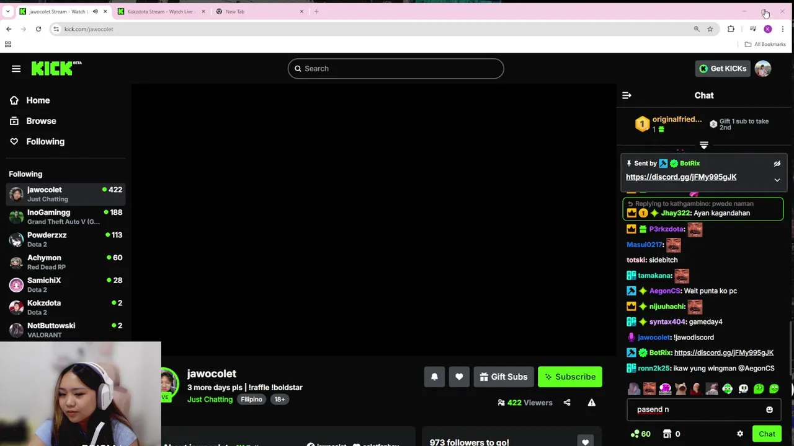Open Chrome profile avatar
Image resolution: width=794 pixels, height=446 pixels.
(x=768, y=29)
